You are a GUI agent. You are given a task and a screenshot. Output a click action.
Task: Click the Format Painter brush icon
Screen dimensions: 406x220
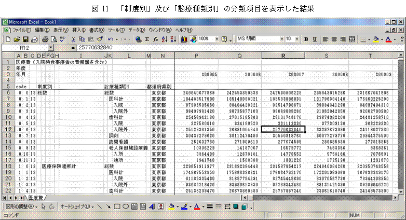[100, 39]
